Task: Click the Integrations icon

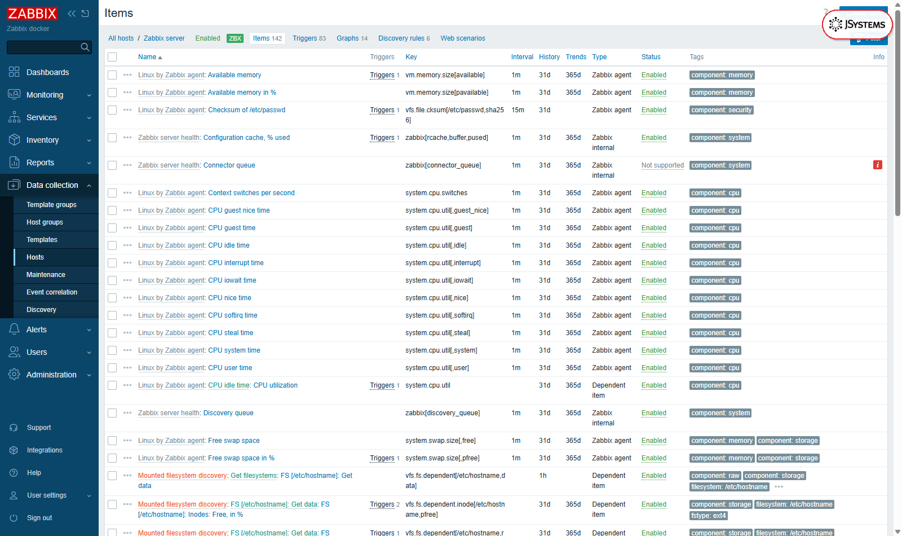Action: coord(14,450)
